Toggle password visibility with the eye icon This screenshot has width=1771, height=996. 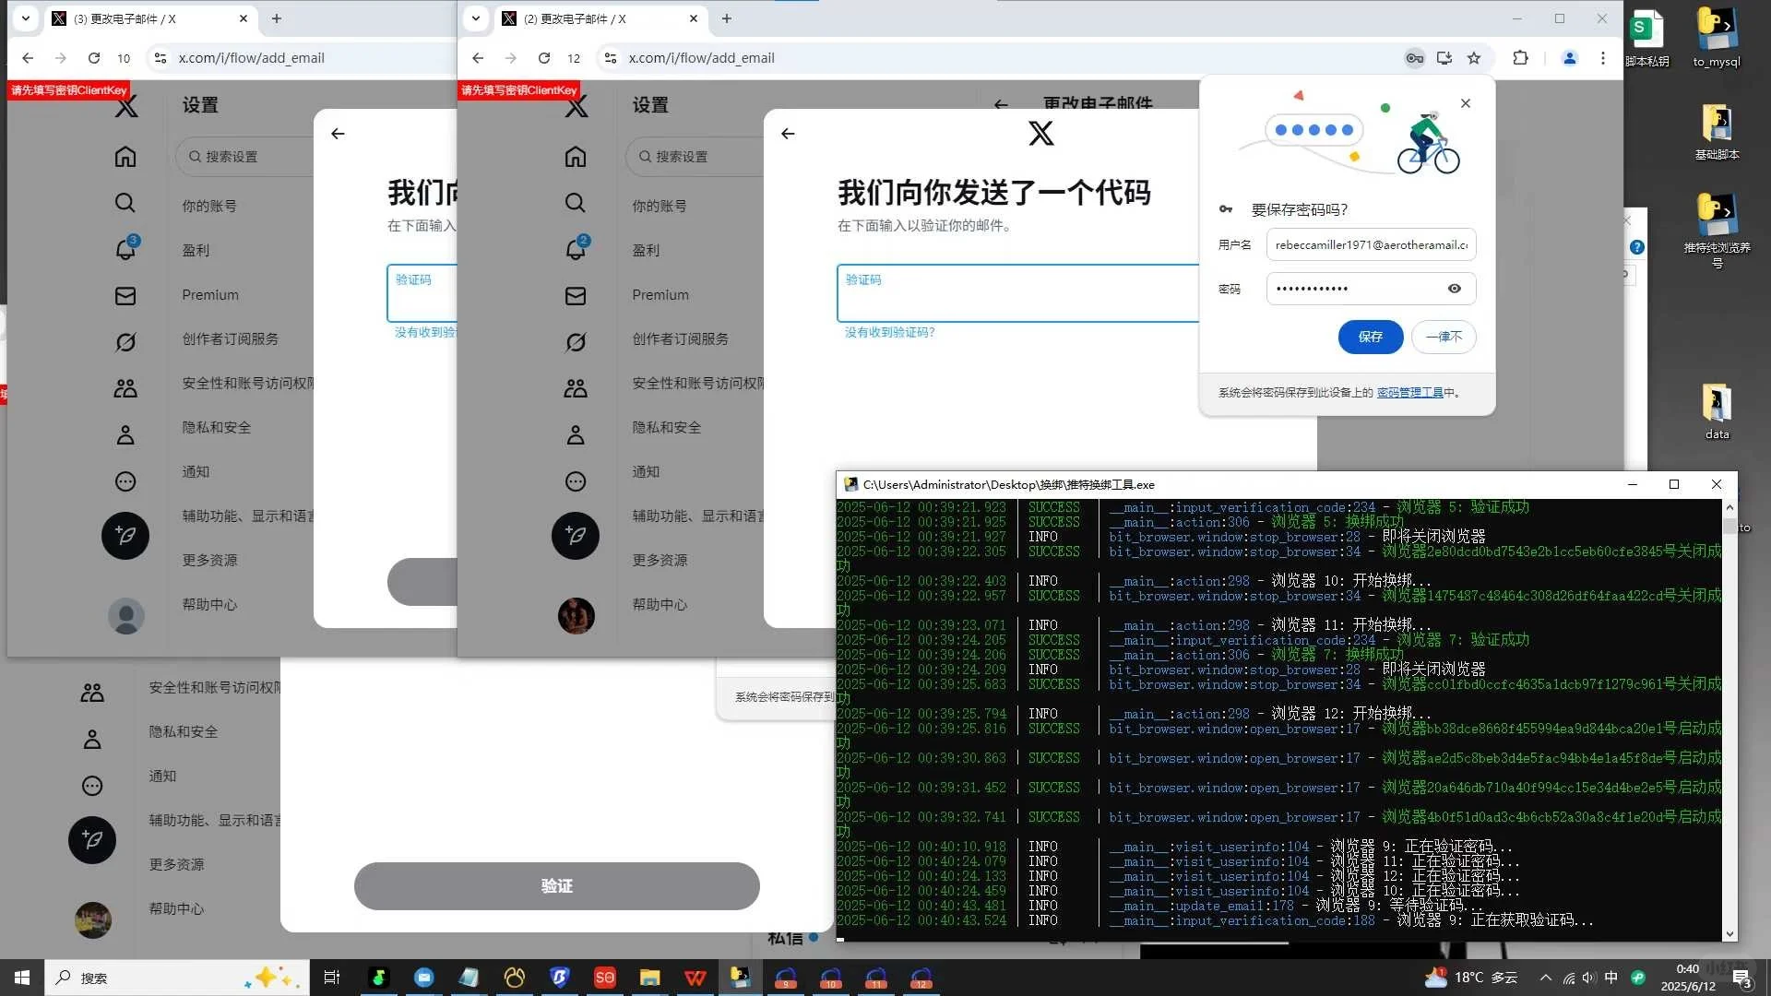coord(1454,289)
